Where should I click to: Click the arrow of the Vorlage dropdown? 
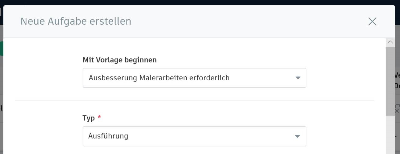point(298,78)
